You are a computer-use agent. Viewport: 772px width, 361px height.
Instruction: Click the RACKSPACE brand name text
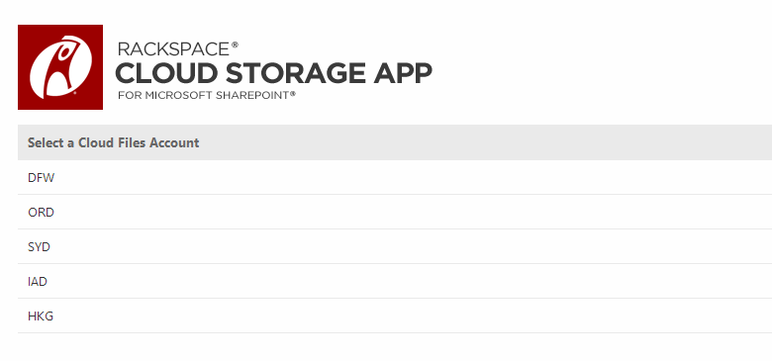pyautogui.click(x=173, y=49)
